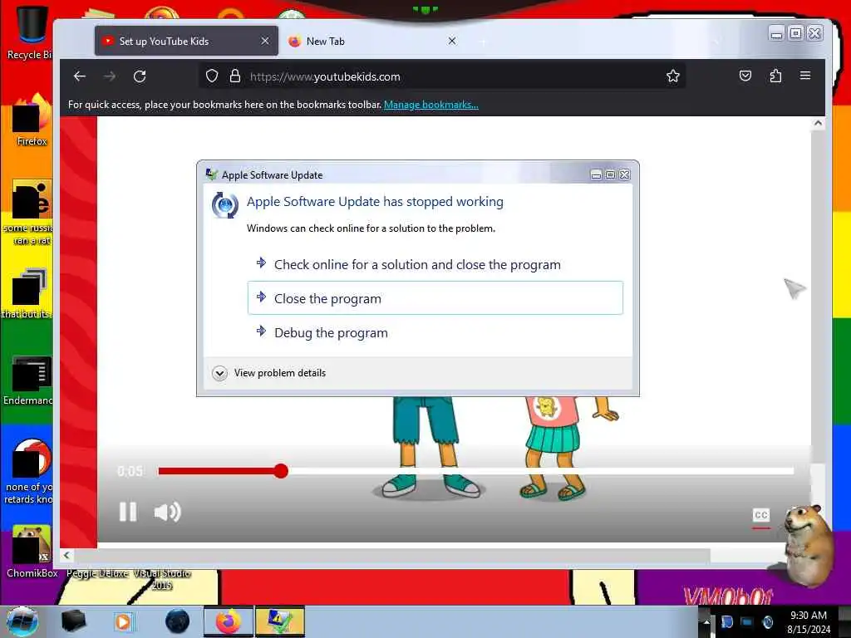Open the Extensions puzzle piece icon
This screenshot has height=638, width=851.
point(775,76)
